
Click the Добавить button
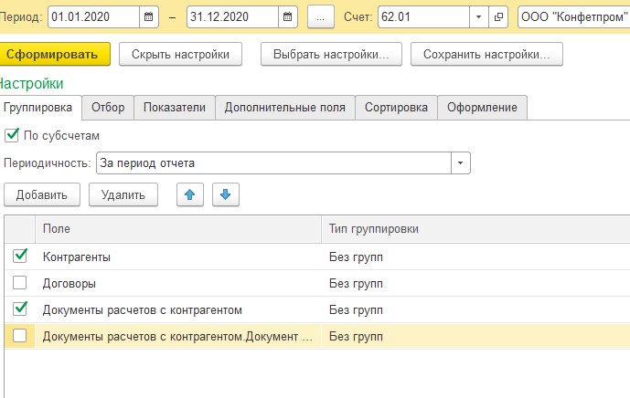[x=42, y=195]
